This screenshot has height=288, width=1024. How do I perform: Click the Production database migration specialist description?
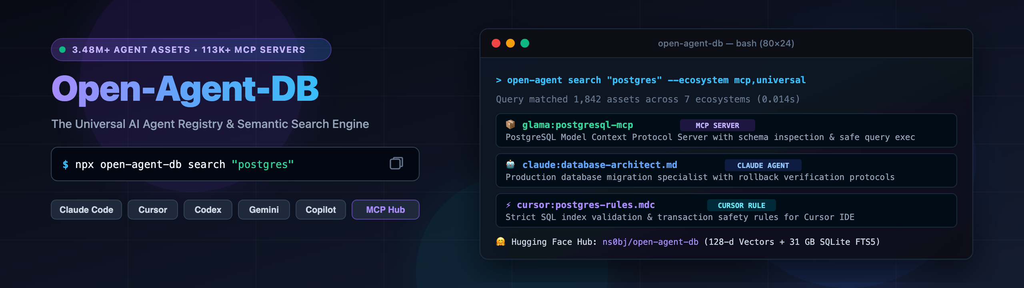(x=700, y=177)
